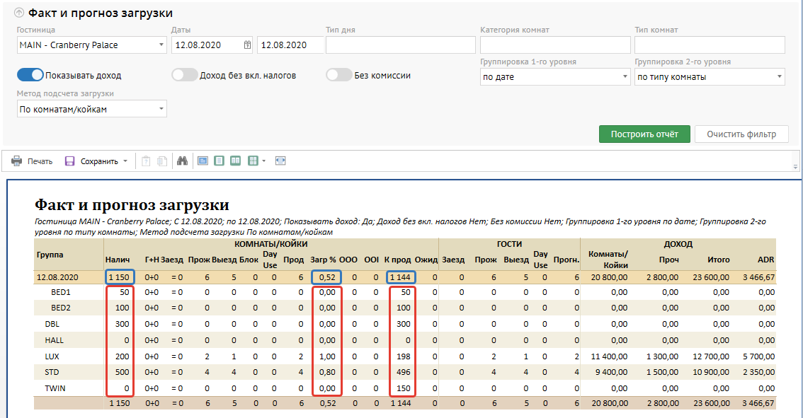Select two pages view icon
This screenshot has width=803, height=418.
coord(236,161)
